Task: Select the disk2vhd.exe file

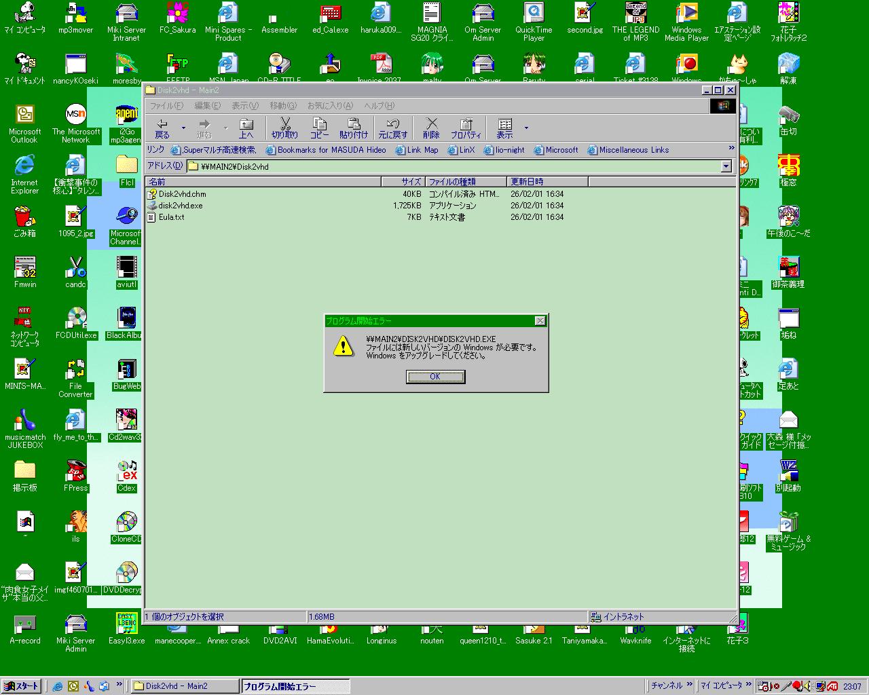Action: [x=180, y=206]
